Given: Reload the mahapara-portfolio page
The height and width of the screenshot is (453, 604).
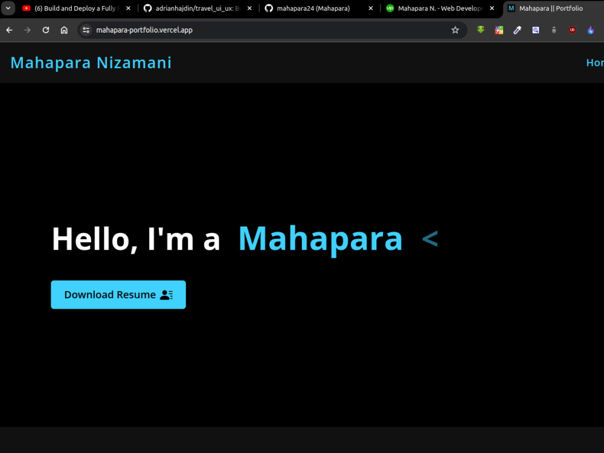Looking at the screenshot, I should click(x=46, y=30).
